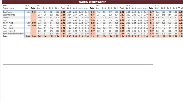The image size is (183, 102).
Task: Click London 2011 Qtr 1 value '3.00'
Action: tap(40, 18)
